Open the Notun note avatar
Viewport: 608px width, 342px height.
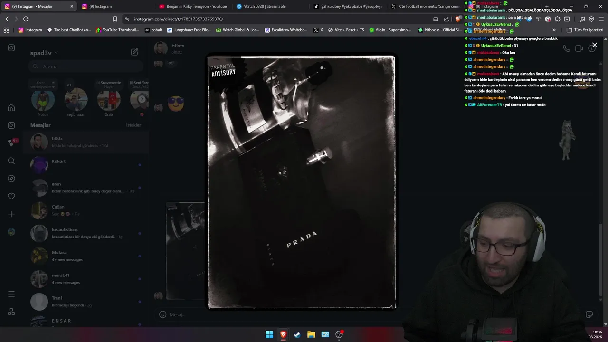tap(43, 100)
